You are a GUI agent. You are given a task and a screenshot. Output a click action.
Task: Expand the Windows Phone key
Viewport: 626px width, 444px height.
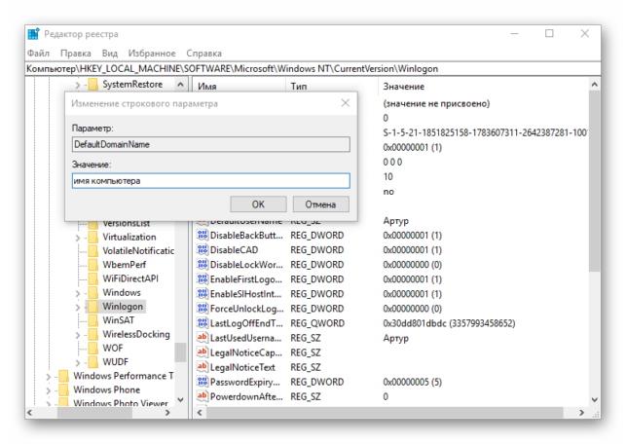49,390
